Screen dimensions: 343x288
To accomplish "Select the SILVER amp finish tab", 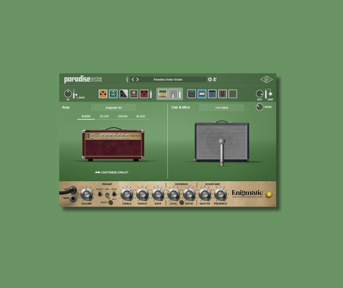I will 104,116.
